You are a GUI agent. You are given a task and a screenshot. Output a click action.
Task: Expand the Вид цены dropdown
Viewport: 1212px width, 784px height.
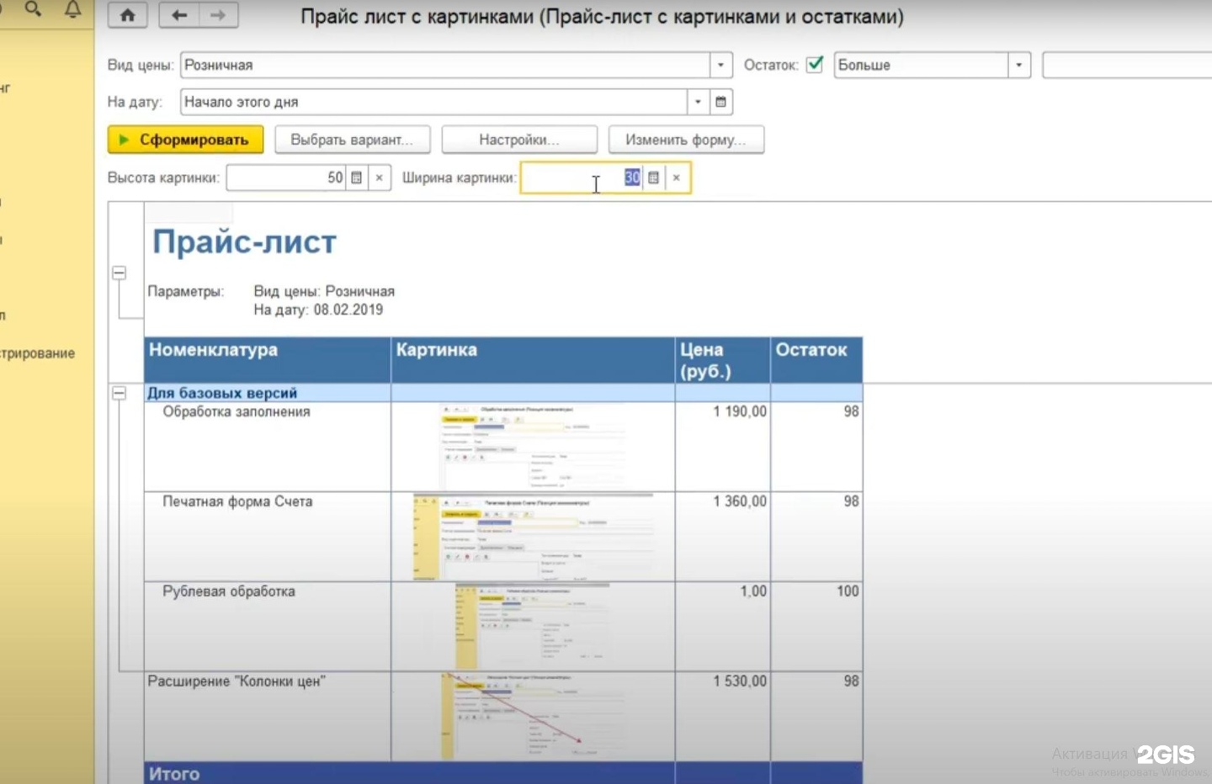[x=721, y=65]
